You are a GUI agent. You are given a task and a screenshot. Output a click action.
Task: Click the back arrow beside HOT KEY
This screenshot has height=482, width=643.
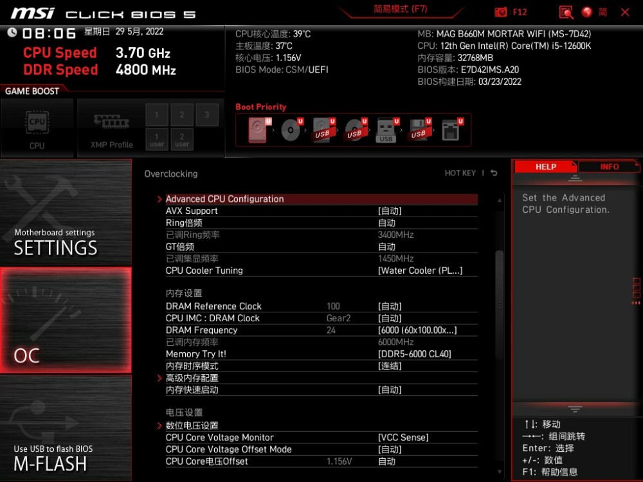pyautogui.click(x=494, y=173)
